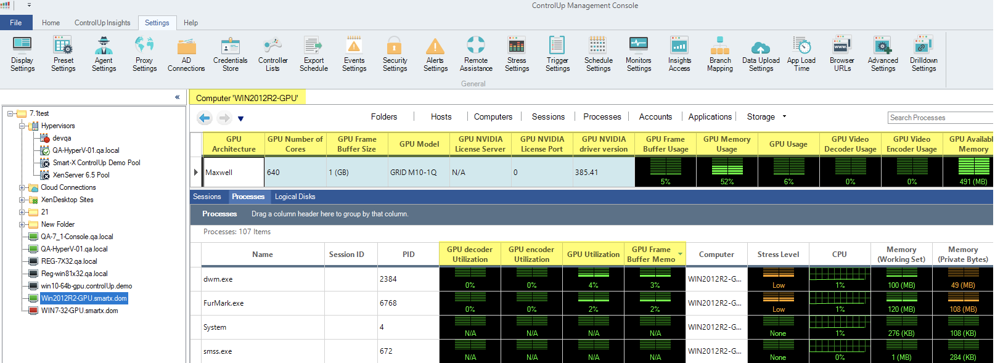Sort processes by the PID column
Viewport: 995px width, 363px height.
408,254
